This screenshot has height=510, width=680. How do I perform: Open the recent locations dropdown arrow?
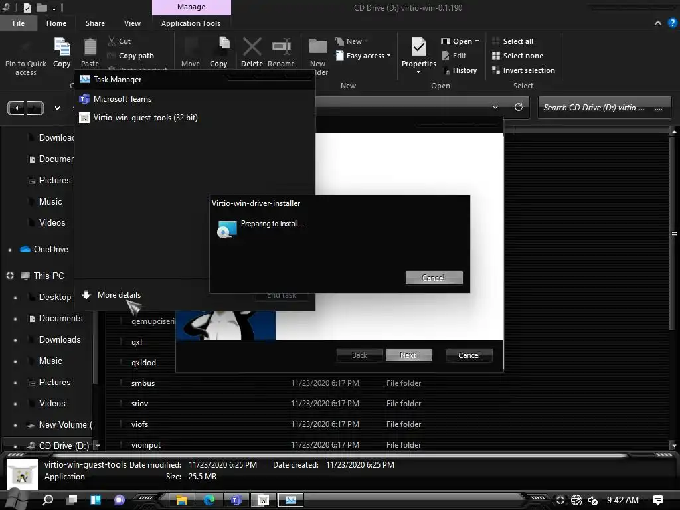click(57, 108)
